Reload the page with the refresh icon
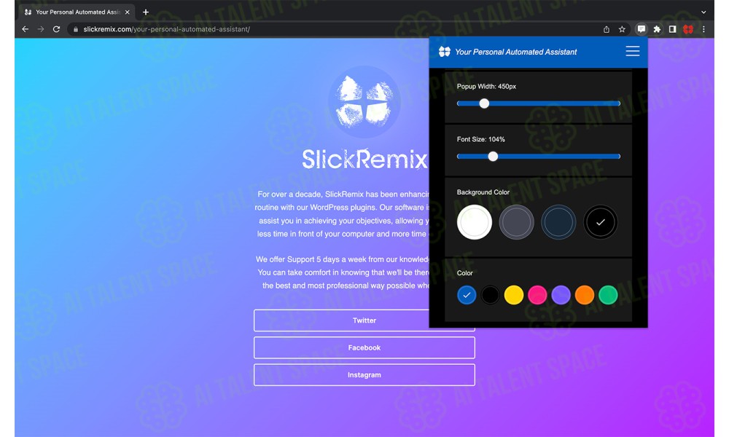This screenshot has width=729, height=437. click(x=56, y=29)
